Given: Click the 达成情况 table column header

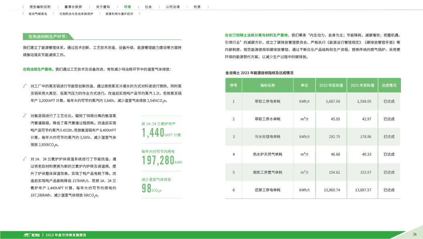Looking at the screenshot, I should pyautogui.click(x=389, y=85).
